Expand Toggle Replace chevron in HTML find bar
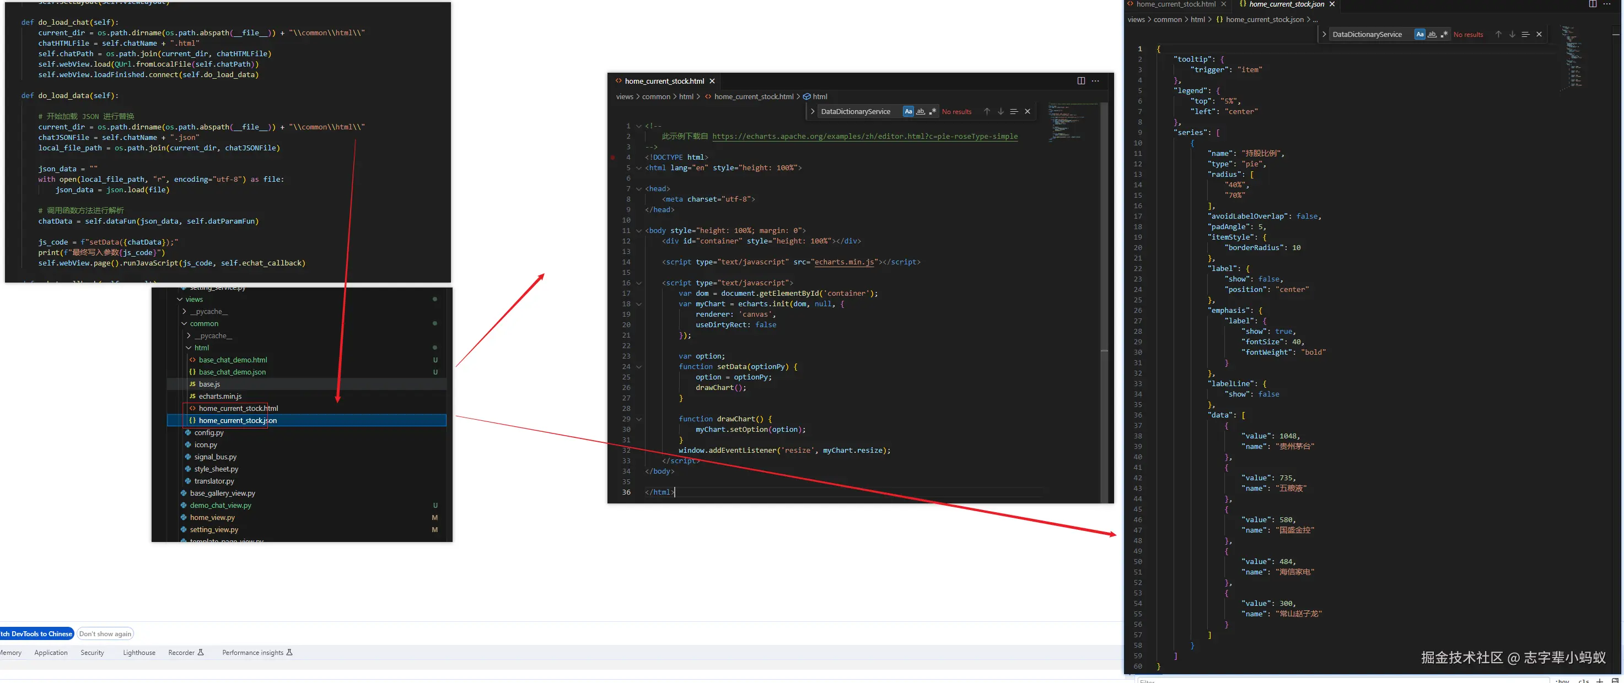 813,111
